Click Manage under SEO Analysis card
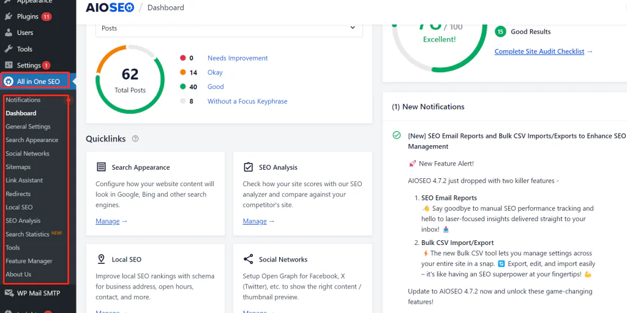Image resolution: width=627 pixels, height=313 pixels. pyautogui.click(x=255, y=221)
